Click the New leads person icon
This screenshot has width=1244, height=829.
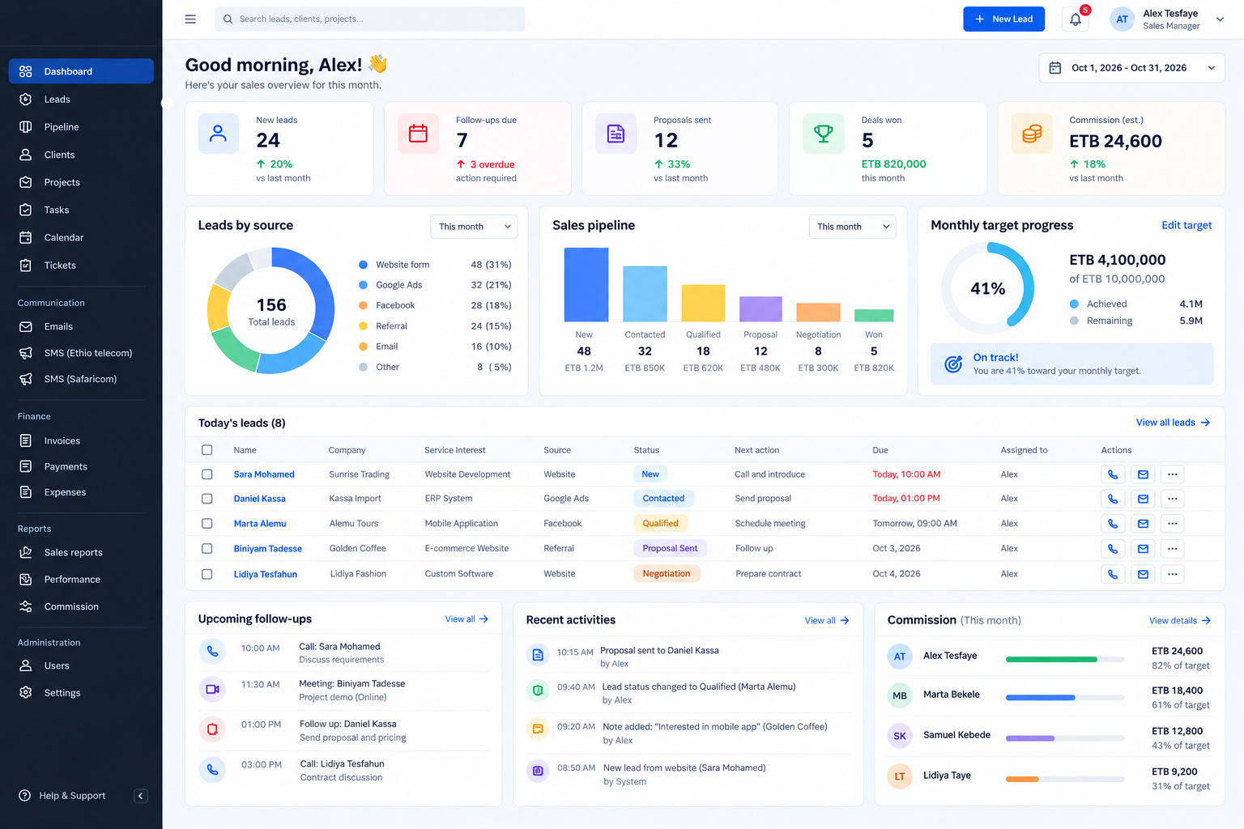pos(219,134)
